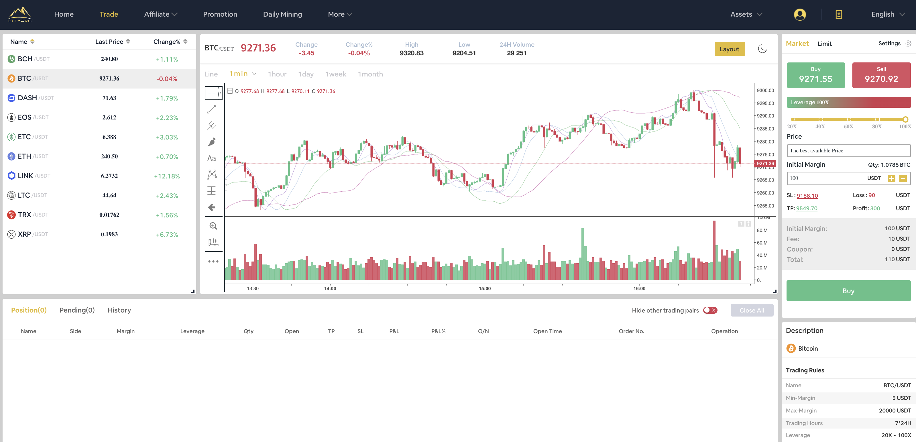
Task: Open trade settings gear icon
Action: tap(908, 43)
